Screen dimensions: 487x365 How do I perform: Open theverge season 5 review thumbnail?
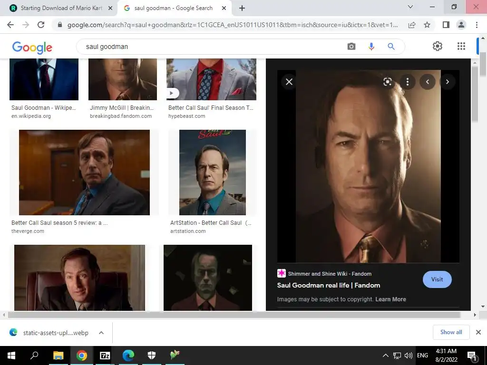[84, 172]
